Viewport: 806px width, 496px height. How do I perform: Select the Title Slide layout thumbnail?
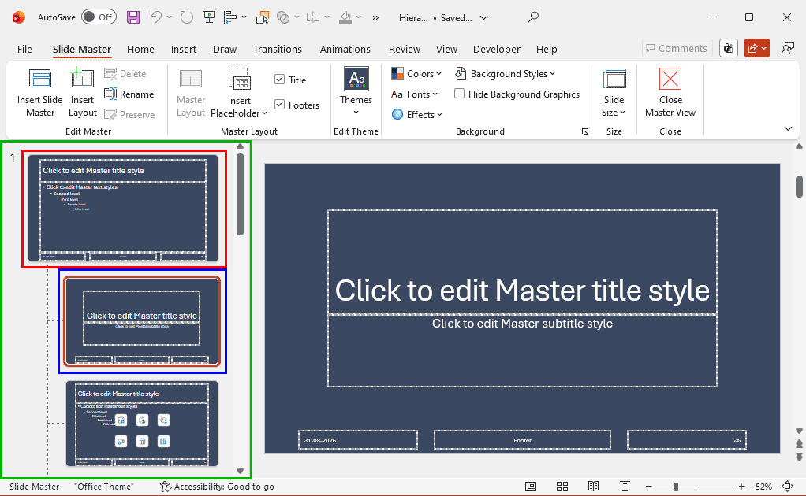[x=142, y=321]
